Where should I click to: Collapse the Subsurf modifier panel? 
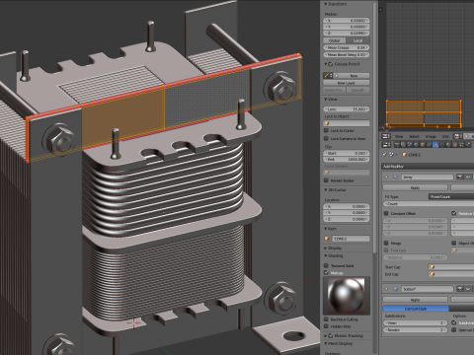tap(386, 289)
